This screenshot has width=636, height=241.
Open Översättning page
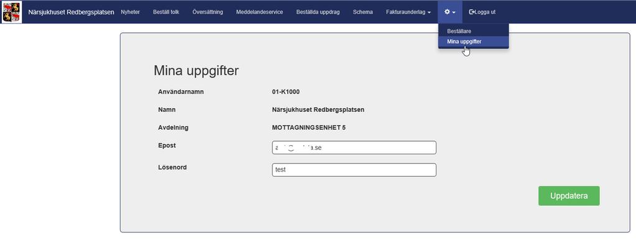click(208, 12)
